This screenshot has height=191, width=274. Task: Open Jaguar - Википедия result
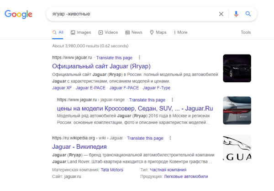pyautogui.click(x=79, y=146)
